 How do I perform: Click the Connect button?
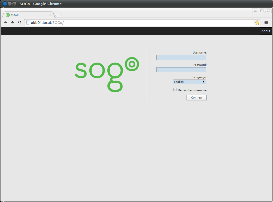(196, 98)
